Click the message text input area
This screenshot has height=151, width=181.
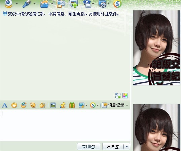coord(65,125)
